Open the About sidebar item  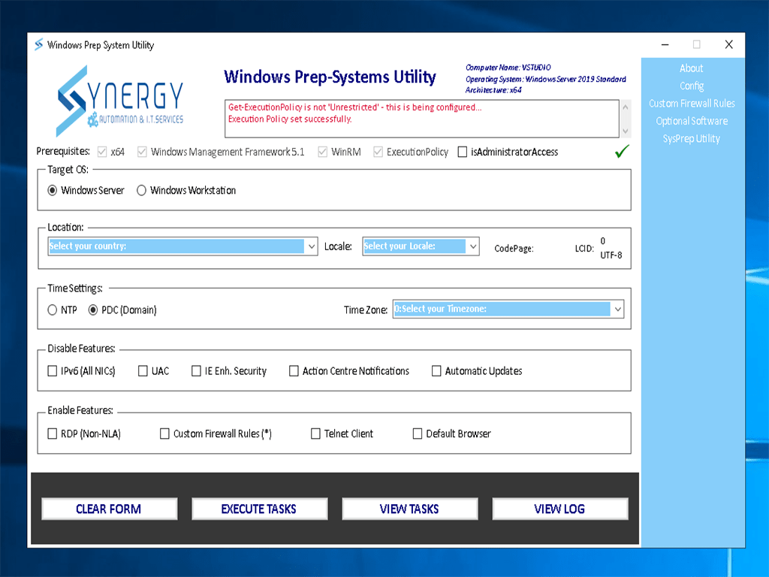click(691, 68)
